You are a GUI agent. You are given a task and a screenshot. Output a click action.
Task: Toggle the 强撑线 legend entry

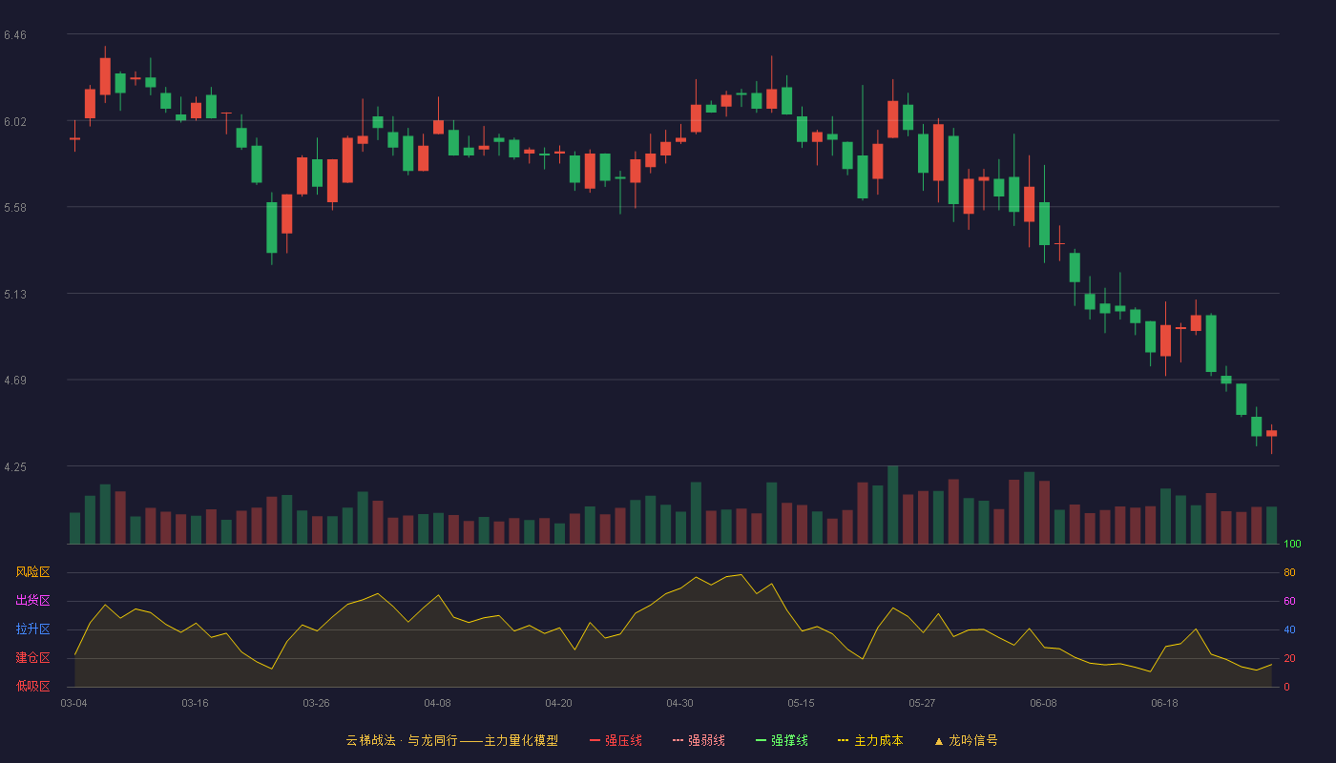point(782,740)
